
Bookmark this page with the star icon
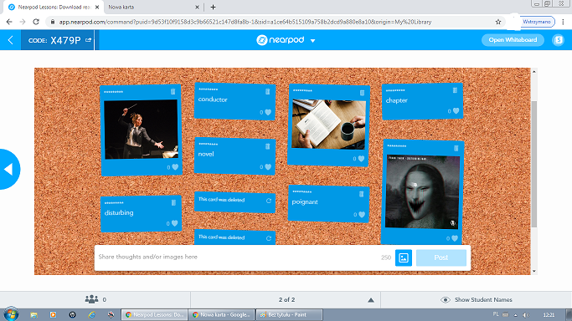pos(498,22)
